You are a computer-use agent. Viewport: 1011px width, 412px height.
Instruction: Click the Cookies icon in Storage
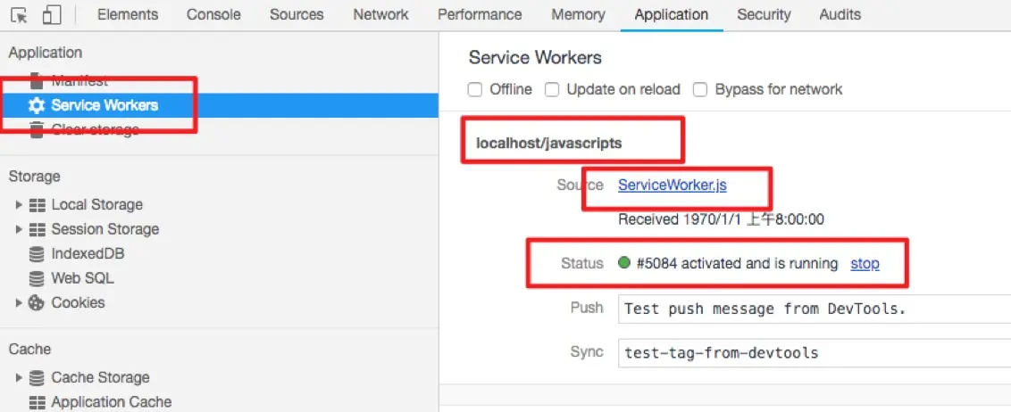pyautogui.click(x=37, y=303)
